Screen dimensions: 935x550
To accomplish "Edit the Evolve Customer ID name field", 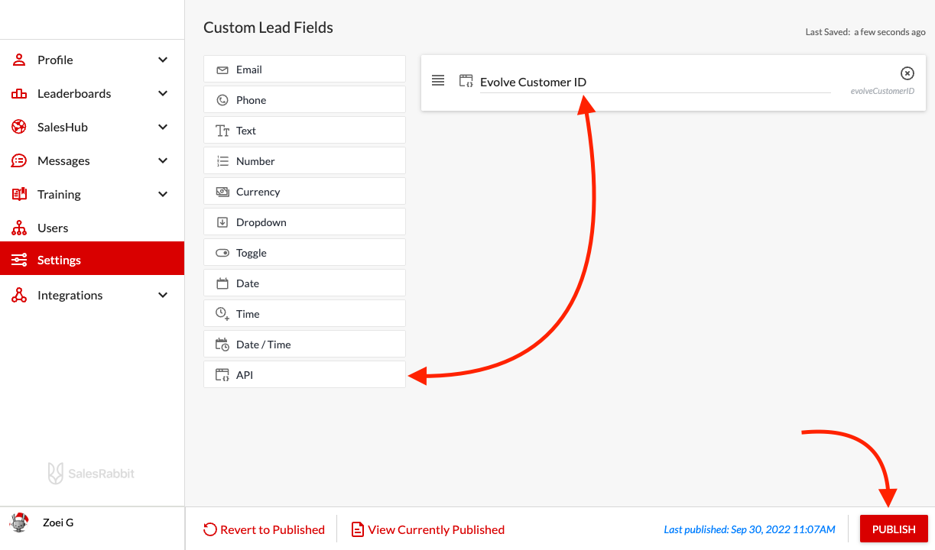I will pos(655,82).
